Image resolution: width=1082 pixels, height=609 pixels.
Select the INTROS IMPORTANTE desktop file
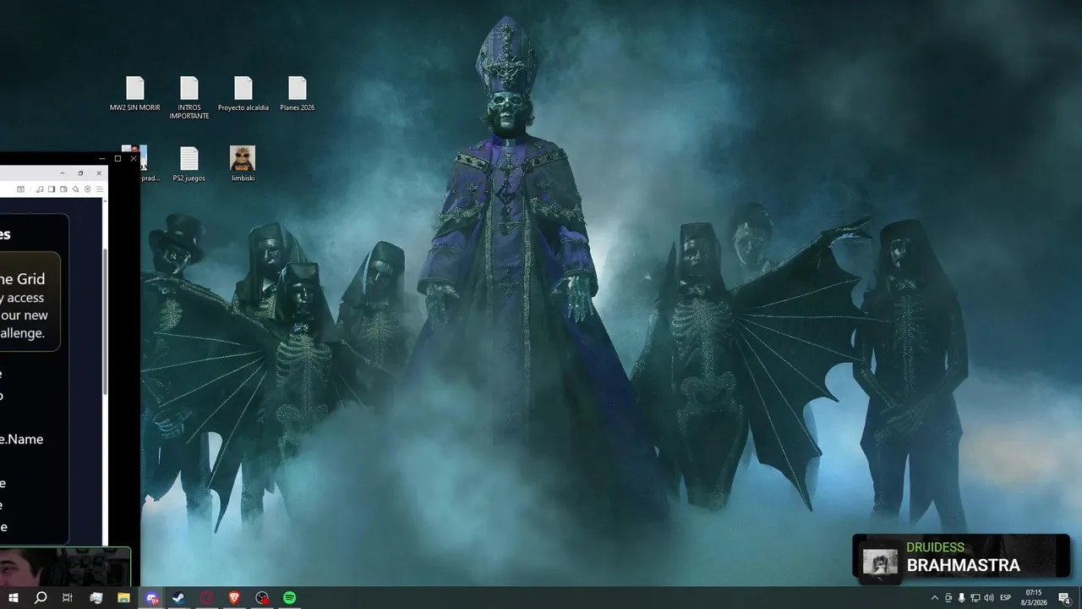pos(189,98)
